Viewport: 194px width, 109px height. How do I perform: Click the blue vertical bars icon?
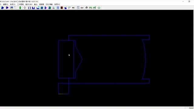point(42,8)
